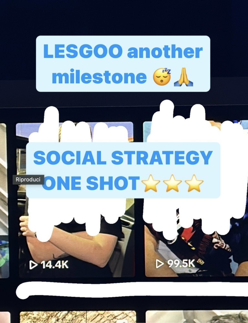Tap the SOCIAL STRATEGY ONE SHOT text sticker
The width and height of the screenshot is (248, 323).
pos(123,170)
